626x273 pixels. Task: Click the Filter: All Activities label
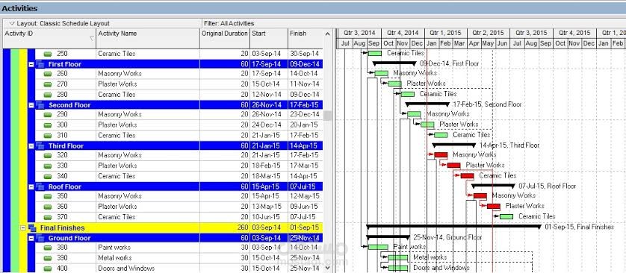(x=229, y=24)
